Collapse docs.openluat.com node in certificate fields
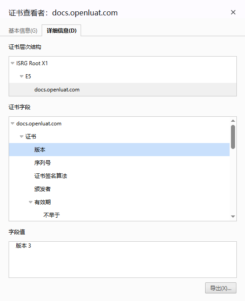 (13, 124)
